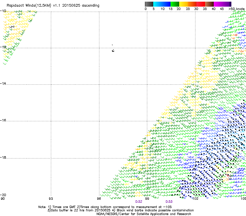Click the 40 label under the color bar
Image resolution: width=246 pixels, height=216 pixels.
[x=213, y=9]
